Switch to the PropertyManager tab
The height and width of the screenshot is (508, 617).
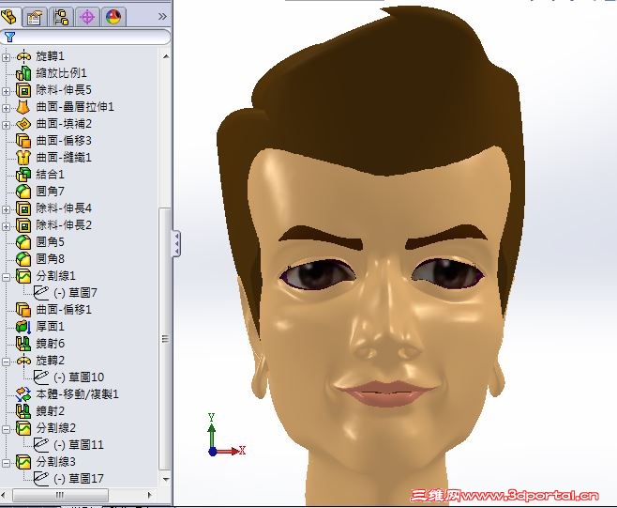click(35, 17)
